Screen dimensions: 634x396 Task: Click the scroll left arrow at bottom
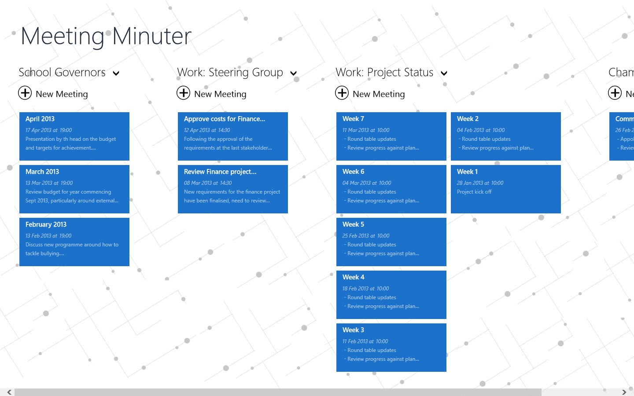point(9,392)
